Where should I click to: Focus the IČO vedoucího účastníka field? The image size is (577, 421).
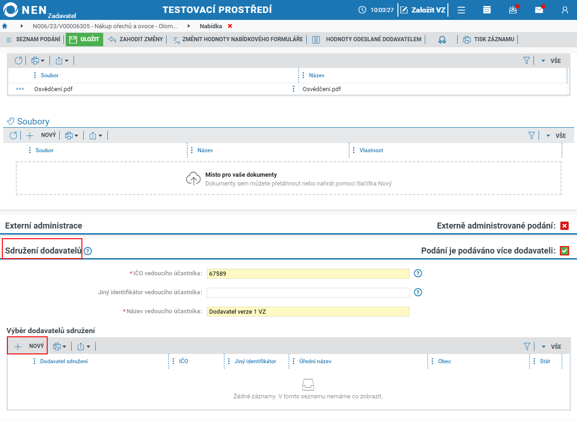pyautogui.click(x=308, y=273)
